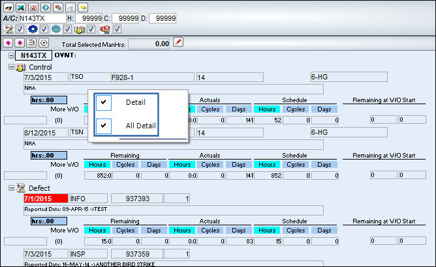Click the chart graph toolbar icon
This screenshot has width=436, height=267.
click(70, 8)
